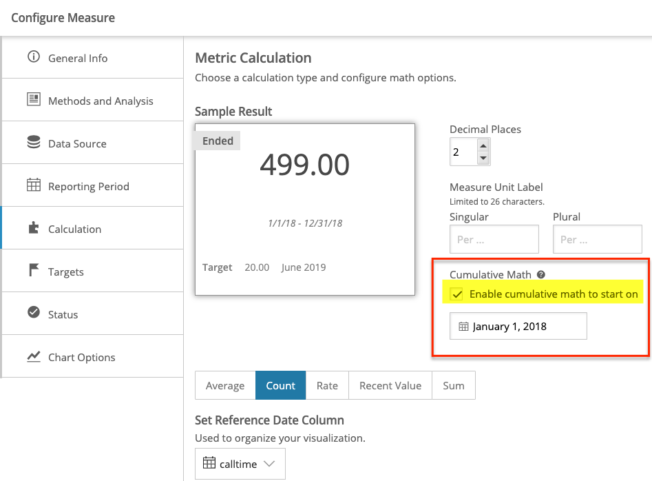Click the Sample Result heading
Screen dimensions: 652x481
[233, 112]
